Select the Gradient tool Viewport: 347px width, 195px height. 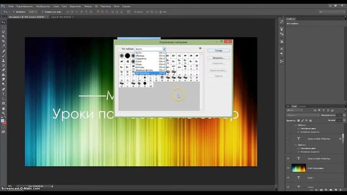[3, 75]
